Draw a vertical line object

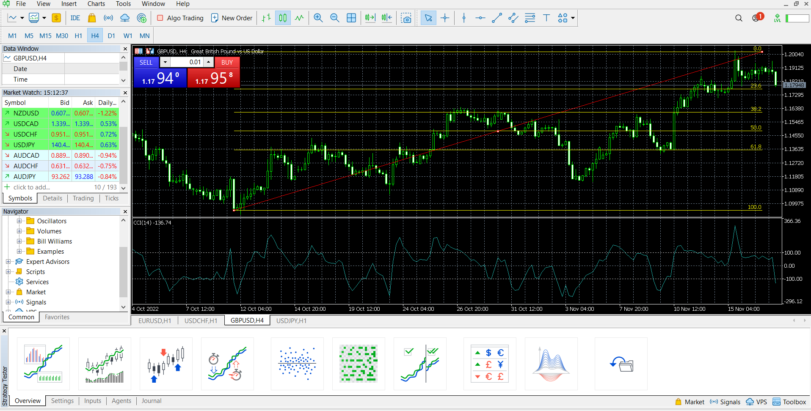pos(464,18)
